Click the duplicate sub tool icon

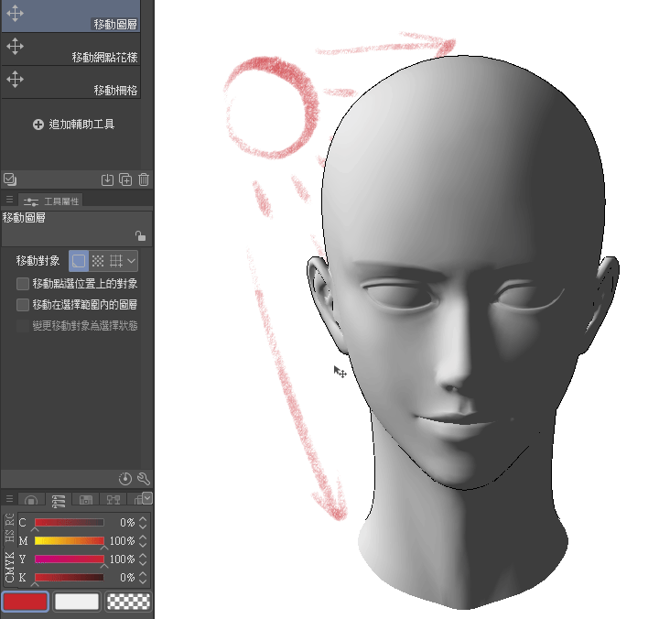click(x=125, y=179)
